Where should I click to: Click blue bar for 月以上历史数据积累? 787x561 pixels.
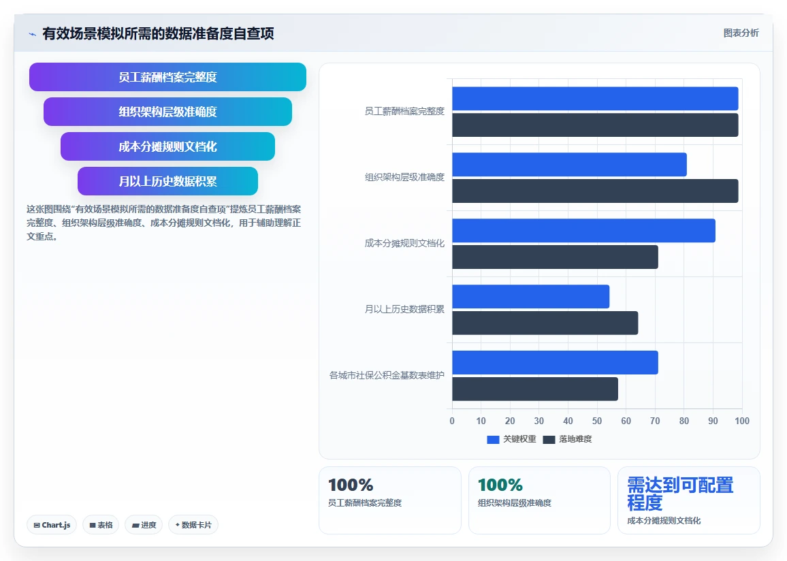530,297
